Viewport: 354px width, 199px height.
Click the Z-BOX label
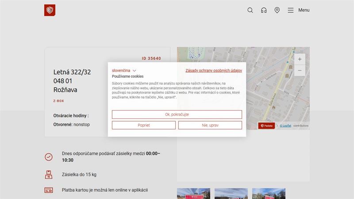point(59,101)
